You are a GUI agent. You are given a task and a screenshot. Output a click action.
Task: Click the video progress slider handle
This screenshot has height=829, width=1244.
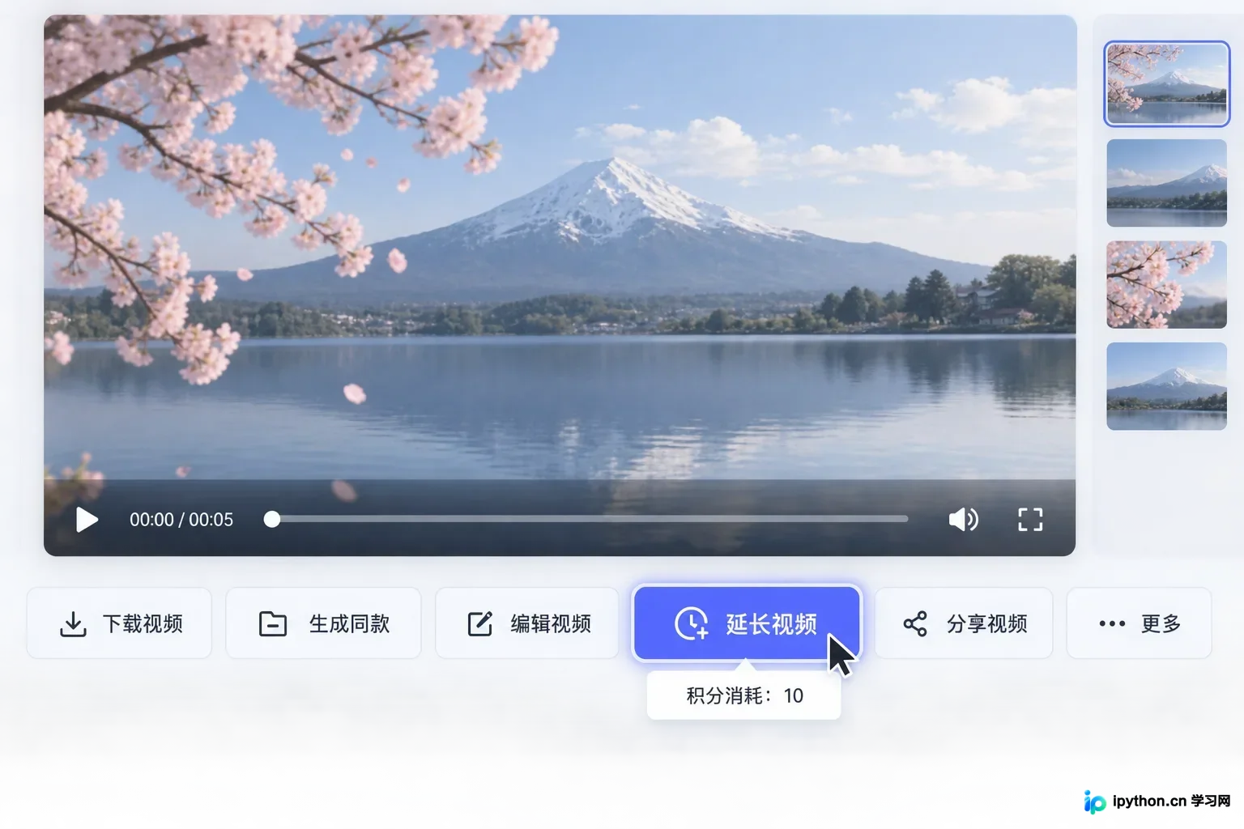272,519
